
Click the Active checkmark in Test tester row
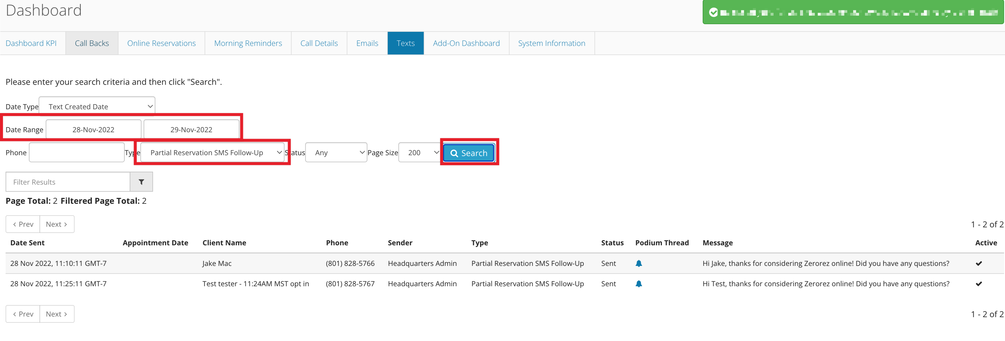pos(979,284)
